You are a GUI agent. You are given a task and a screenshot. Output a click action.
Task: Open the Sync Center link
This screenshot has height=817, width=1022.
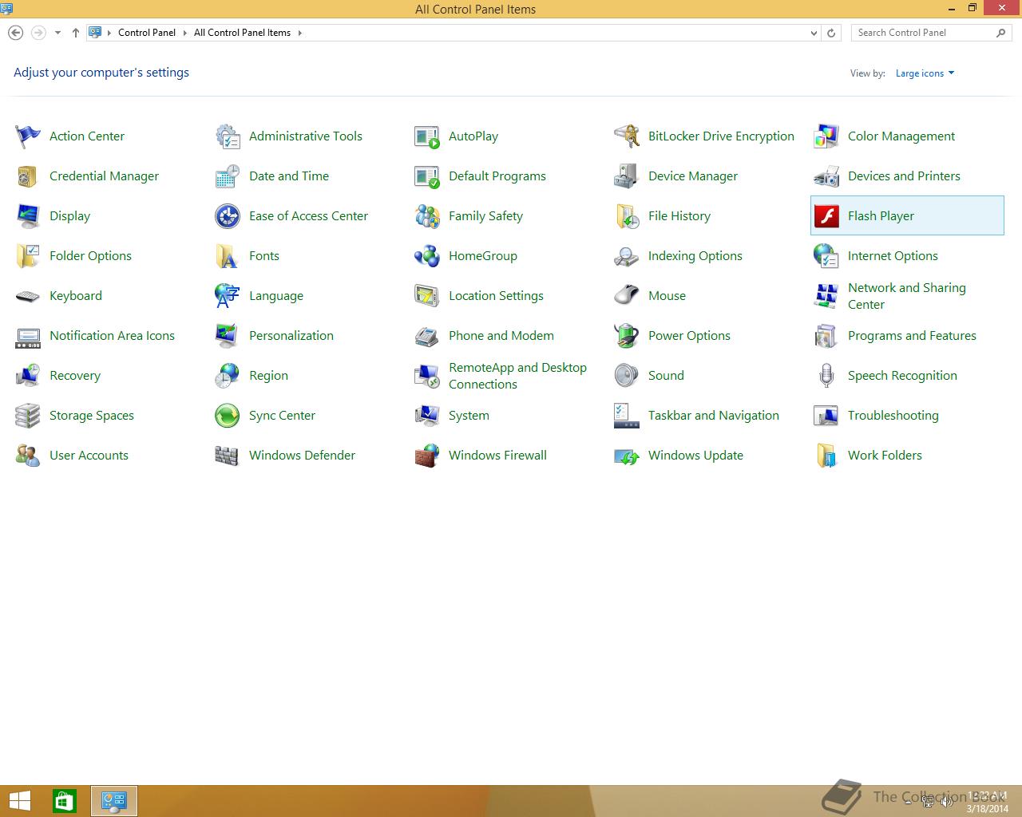[282, 416]
